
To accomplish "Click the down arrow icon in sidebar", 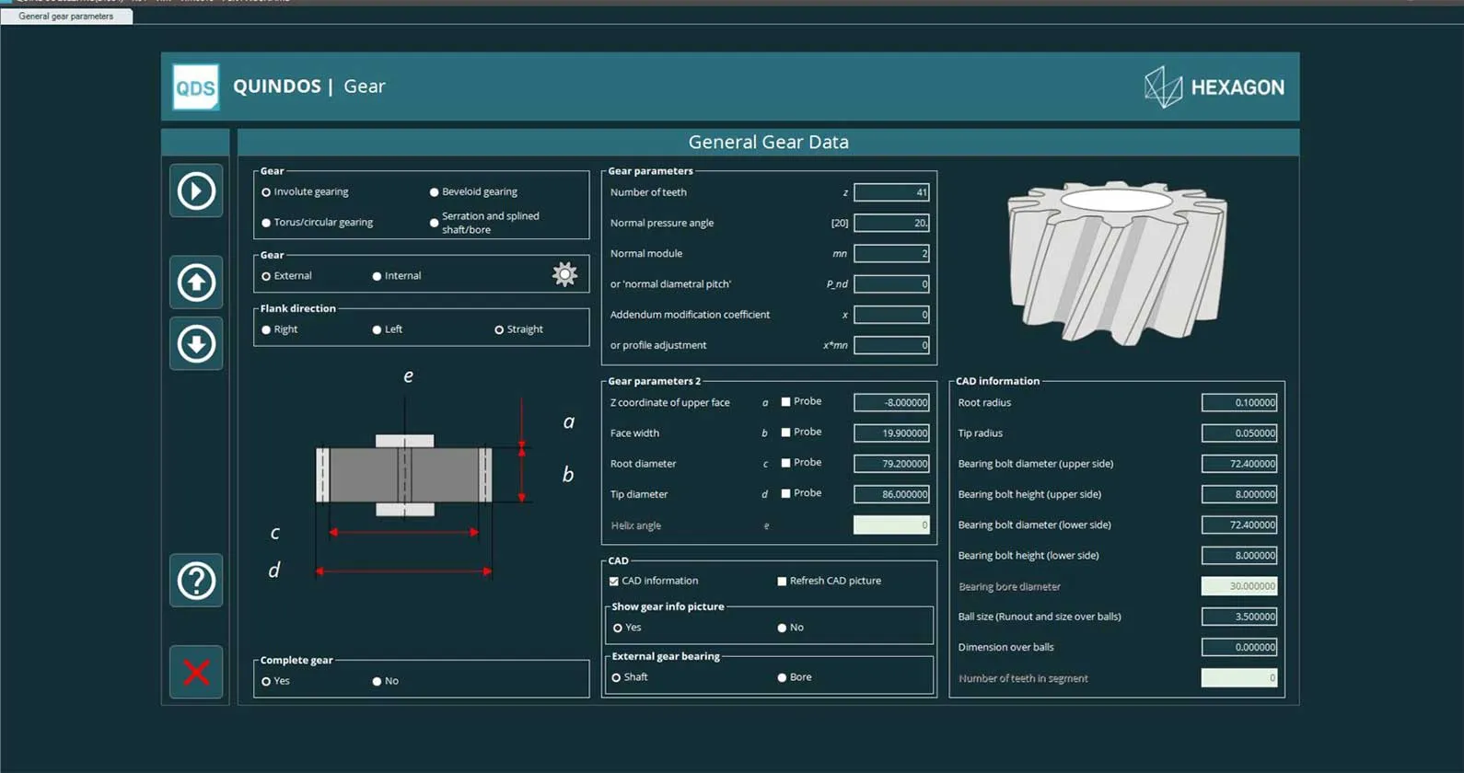I will [196, 344].
